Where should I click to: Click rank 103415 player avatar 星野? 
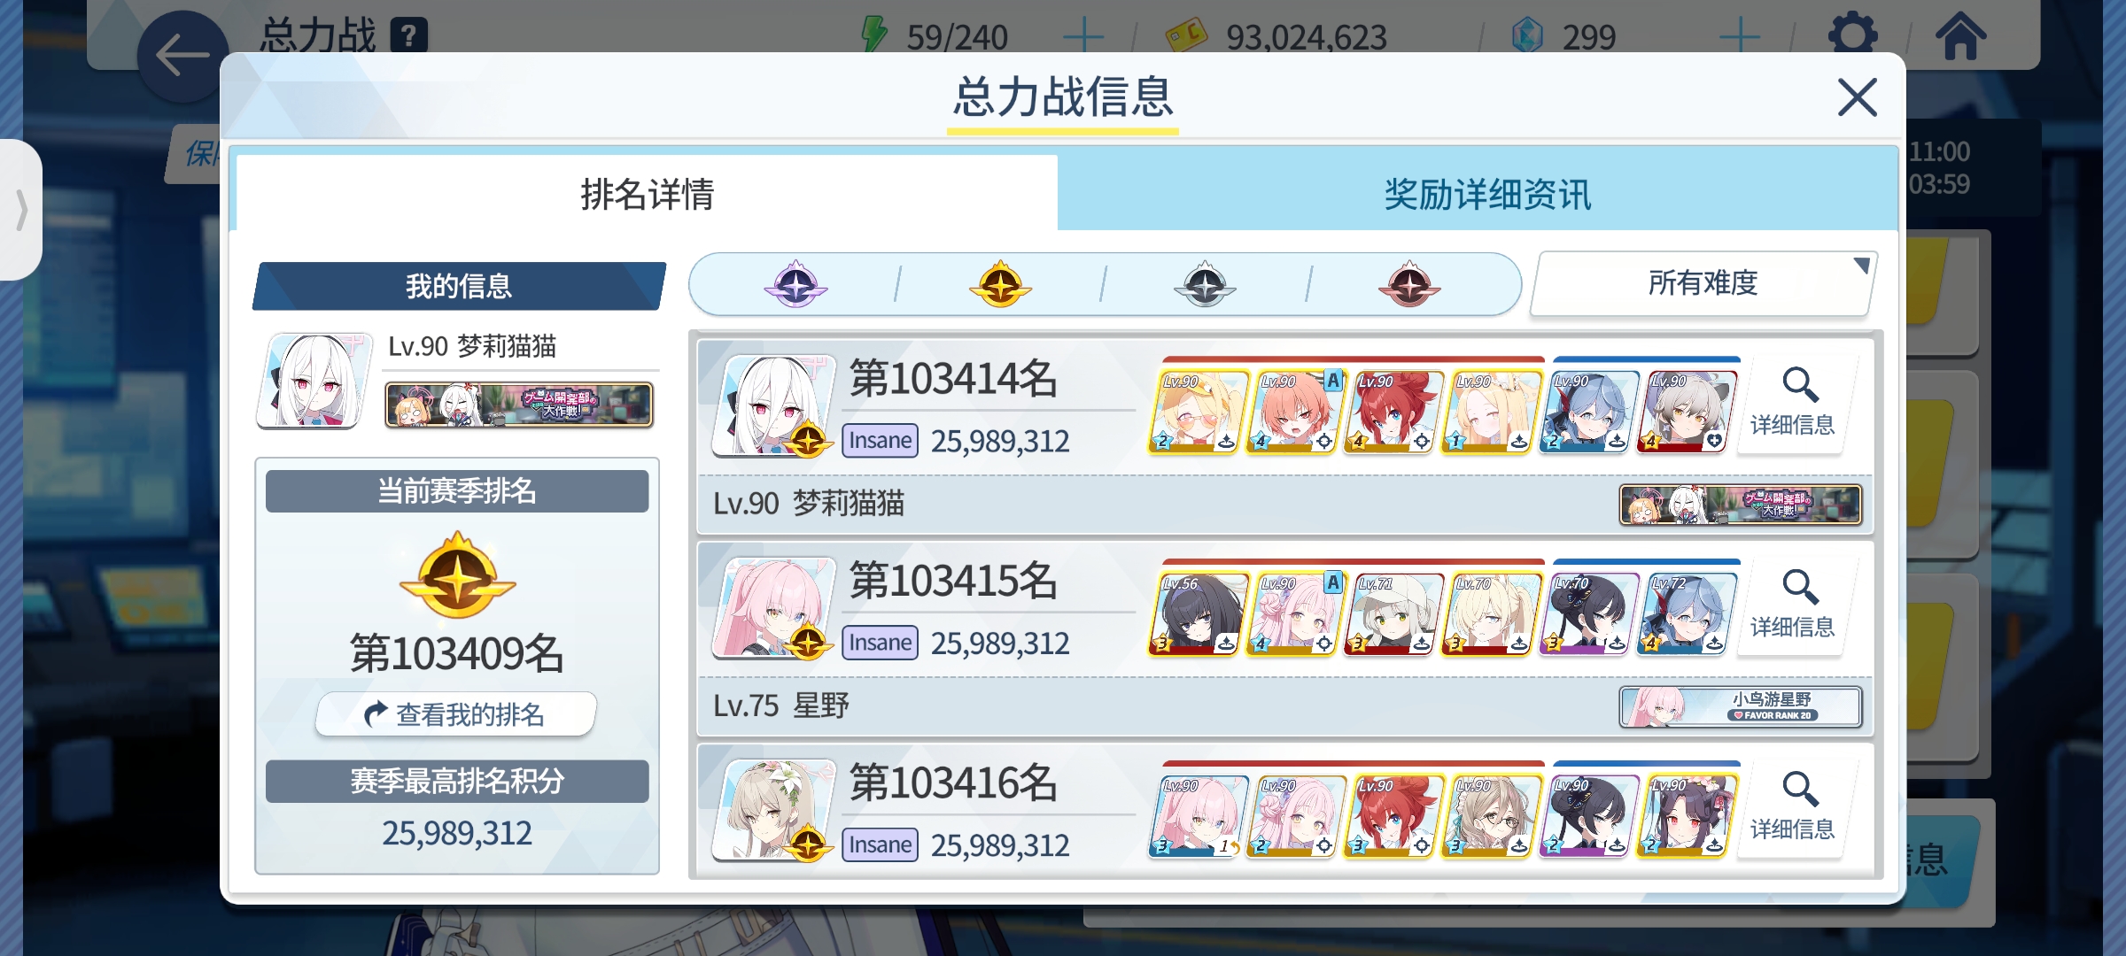(x=773, y=607)
